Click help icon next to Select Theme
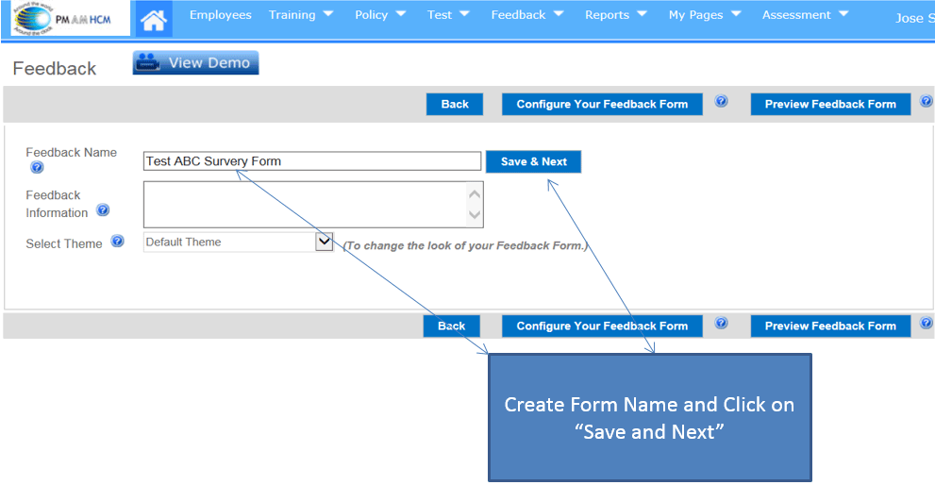The height and width of the screenshot is (485, 935). 117,242
